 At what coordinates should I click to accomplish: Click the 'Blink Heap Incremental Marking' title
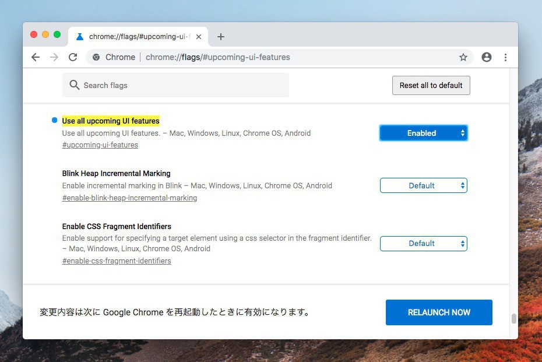coord(116,173)
